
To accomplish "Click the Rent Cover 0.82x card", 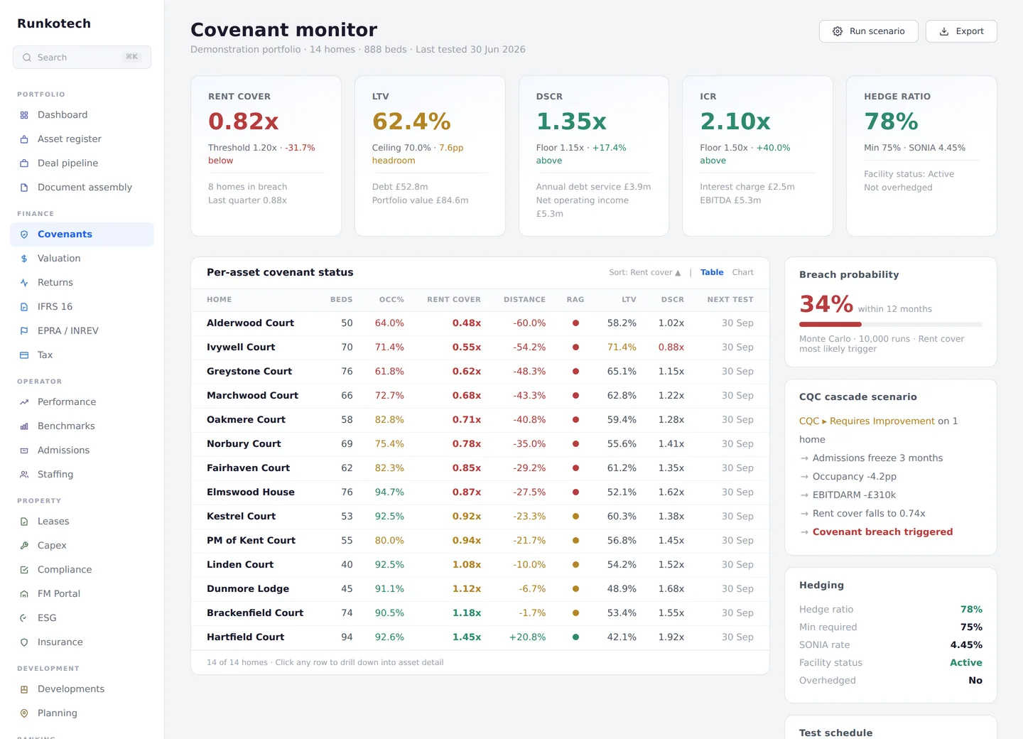I will point(266,156).
